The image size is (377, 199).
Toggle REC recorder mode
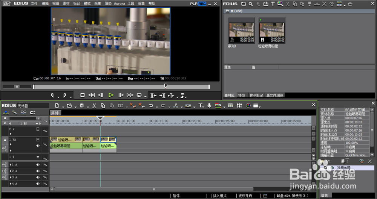coord(202,4)
